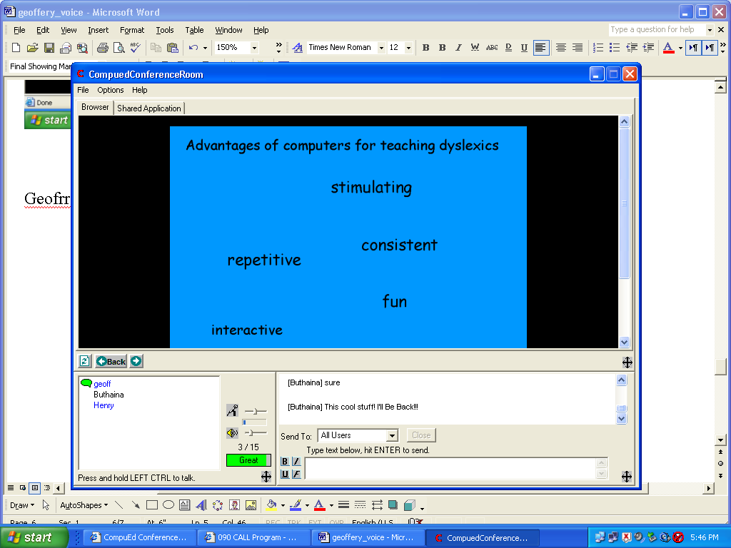Screen dimensions: 731x548
Task: Click the Close button beside Send To
Action: click(421, 435)
